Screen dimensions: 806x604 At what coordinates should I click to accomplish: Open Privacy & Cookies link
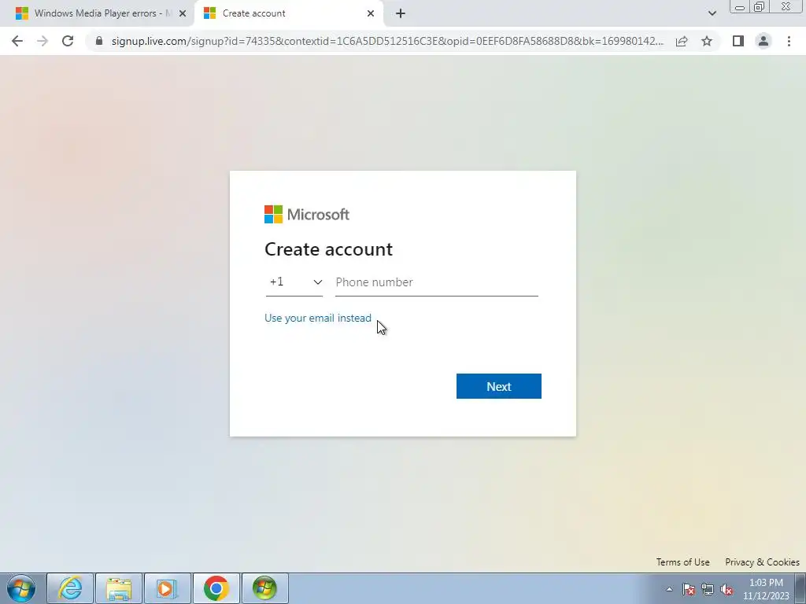click(762, 562)
